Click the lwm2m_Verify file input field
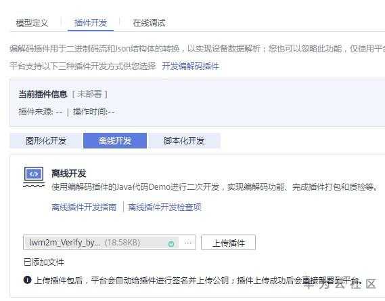The image size is (385, 301). tap(109, 243)
